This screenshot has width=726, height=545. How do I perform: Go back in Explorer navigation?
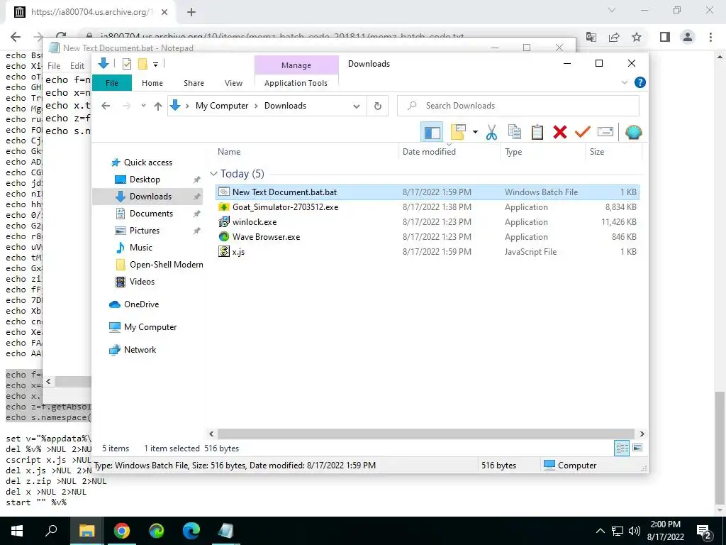(x=106, y=106)
